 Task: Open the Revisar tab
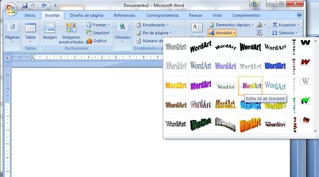(196, 15)
